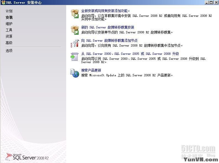The width and height of the screenshot is (219, 163).
Task: Click the 搜索产品更新 link
Action: (91, 70)
